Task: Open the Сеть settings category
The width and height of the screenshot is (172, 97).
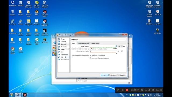Action: coord(63,52)
